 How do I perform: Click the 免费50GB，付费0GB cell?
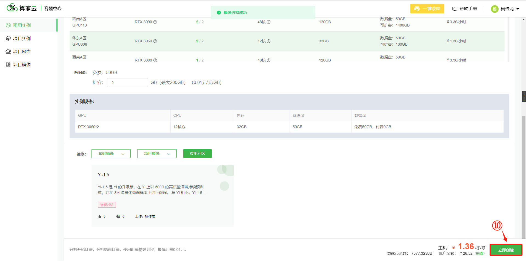pos(427,127)
